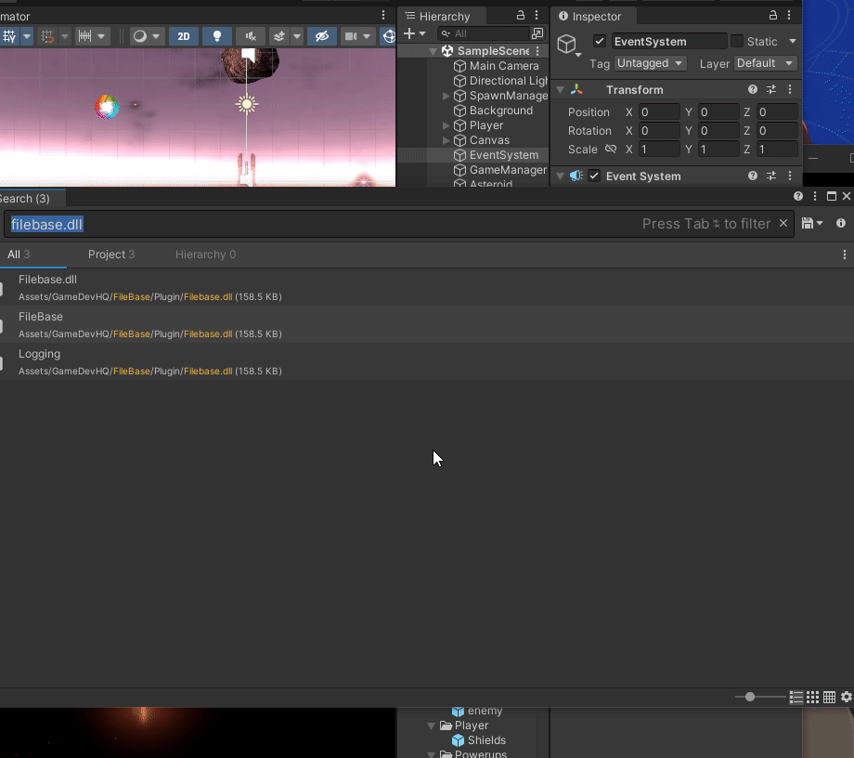Open the Layer dropdown showing Default
Screen dimensions: 854x758
tap(765, 63)
